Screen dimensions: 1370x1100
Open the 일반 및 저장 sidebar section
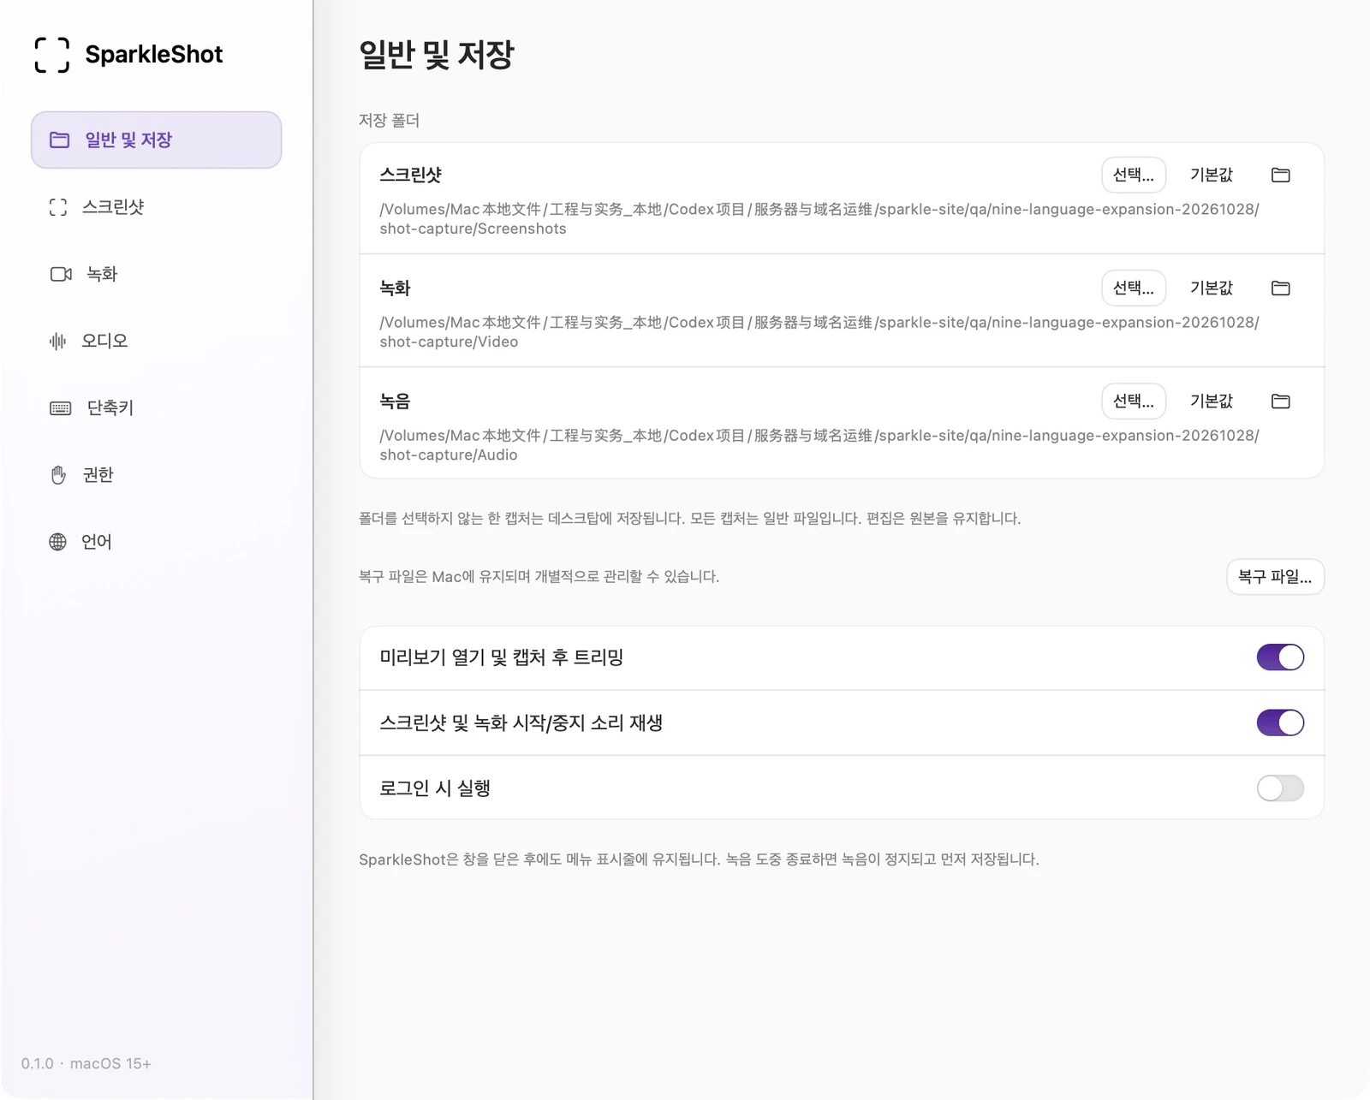pos(156,140)
